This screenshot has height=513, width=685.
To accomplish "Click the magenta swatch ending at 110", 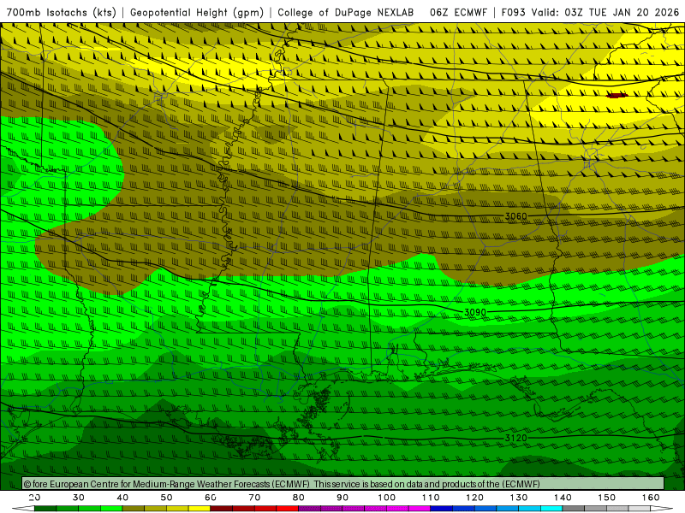I will click(420, 508).
